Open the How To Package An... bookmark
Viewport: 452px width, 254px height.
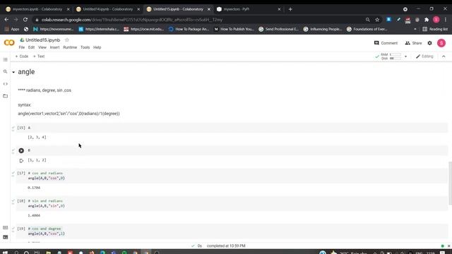pos(189,29)
